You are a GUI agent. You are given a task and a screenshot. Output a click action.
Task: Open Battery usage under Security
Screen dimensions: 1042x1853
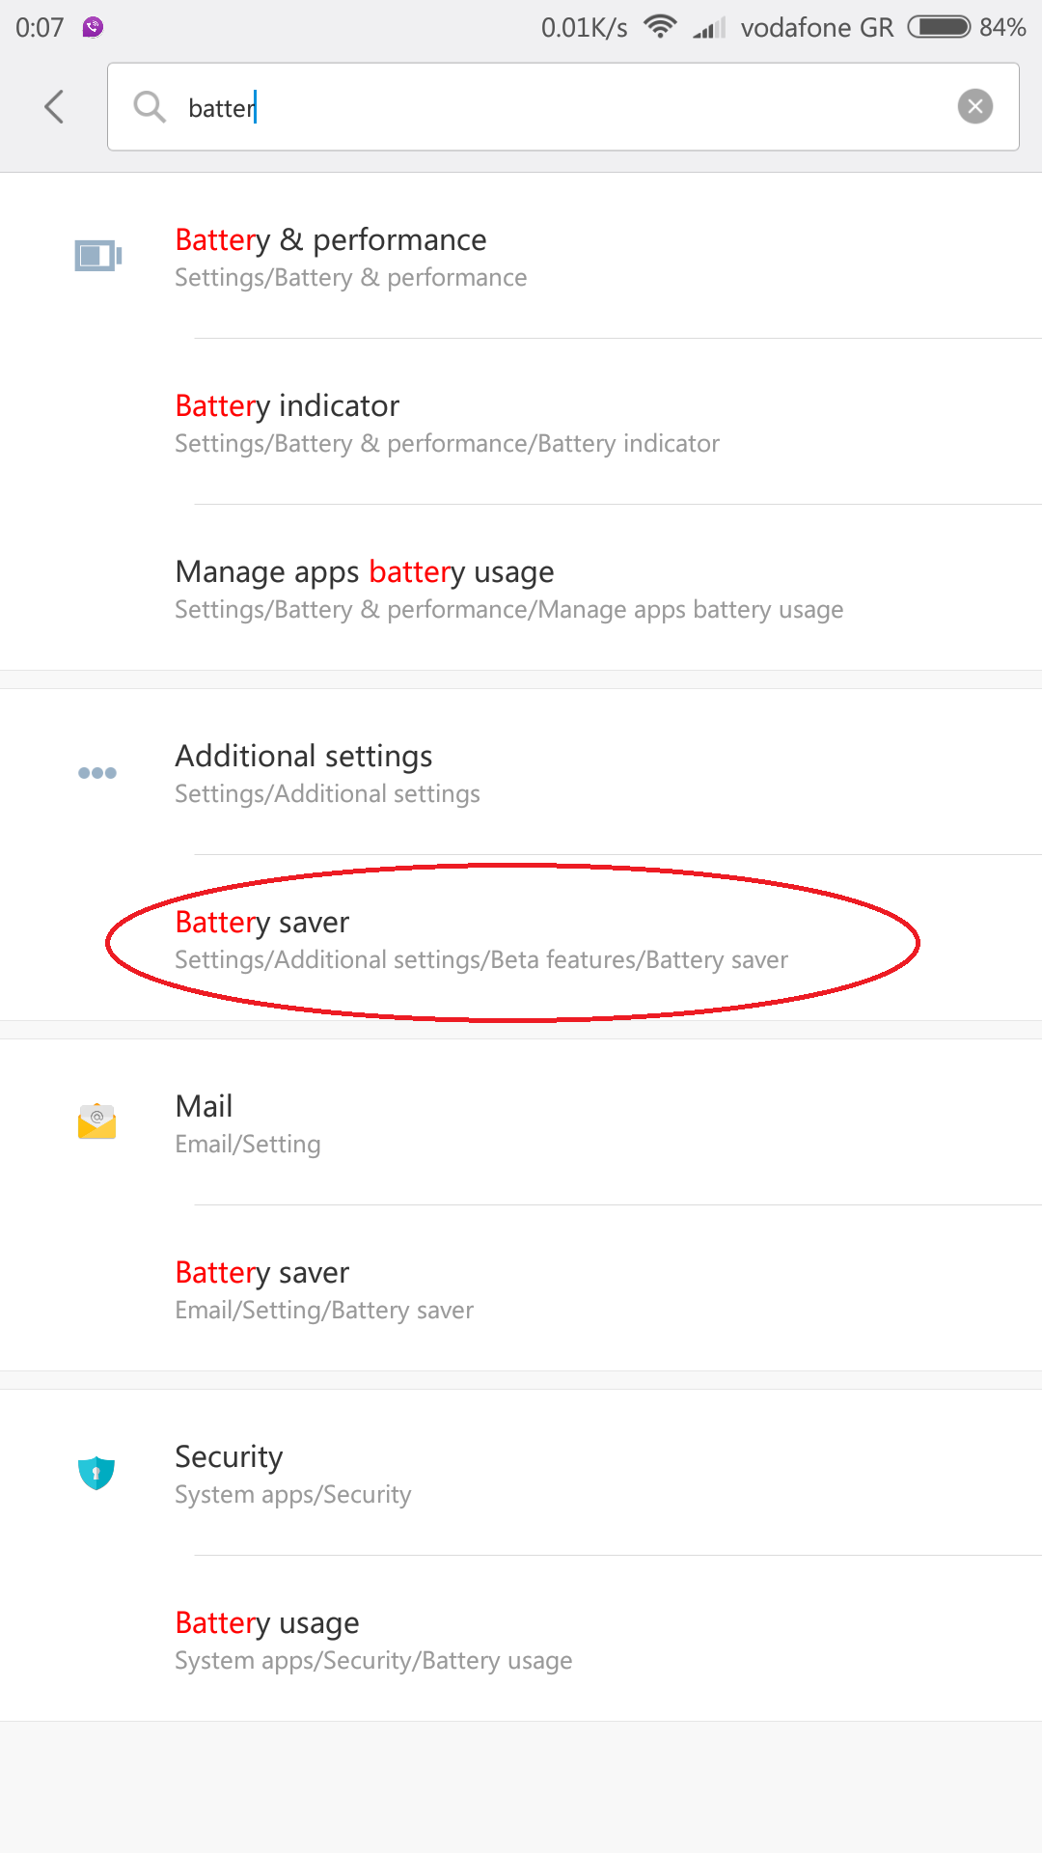click(521, 1639)
